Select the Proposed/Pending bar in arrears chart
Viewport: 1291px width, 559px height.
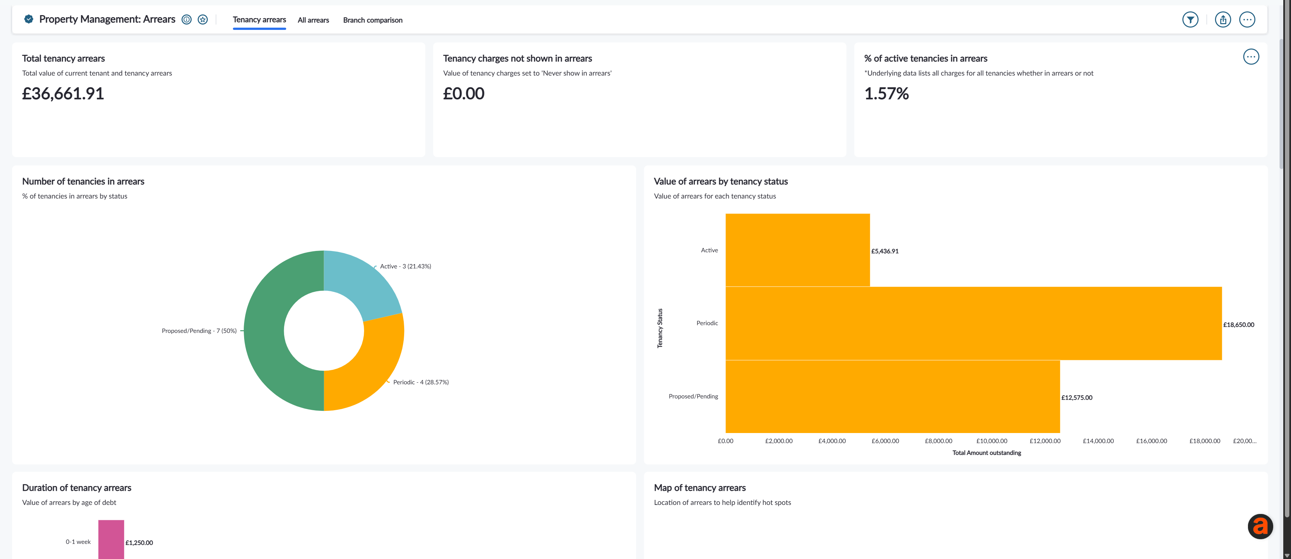click(893, 396)
